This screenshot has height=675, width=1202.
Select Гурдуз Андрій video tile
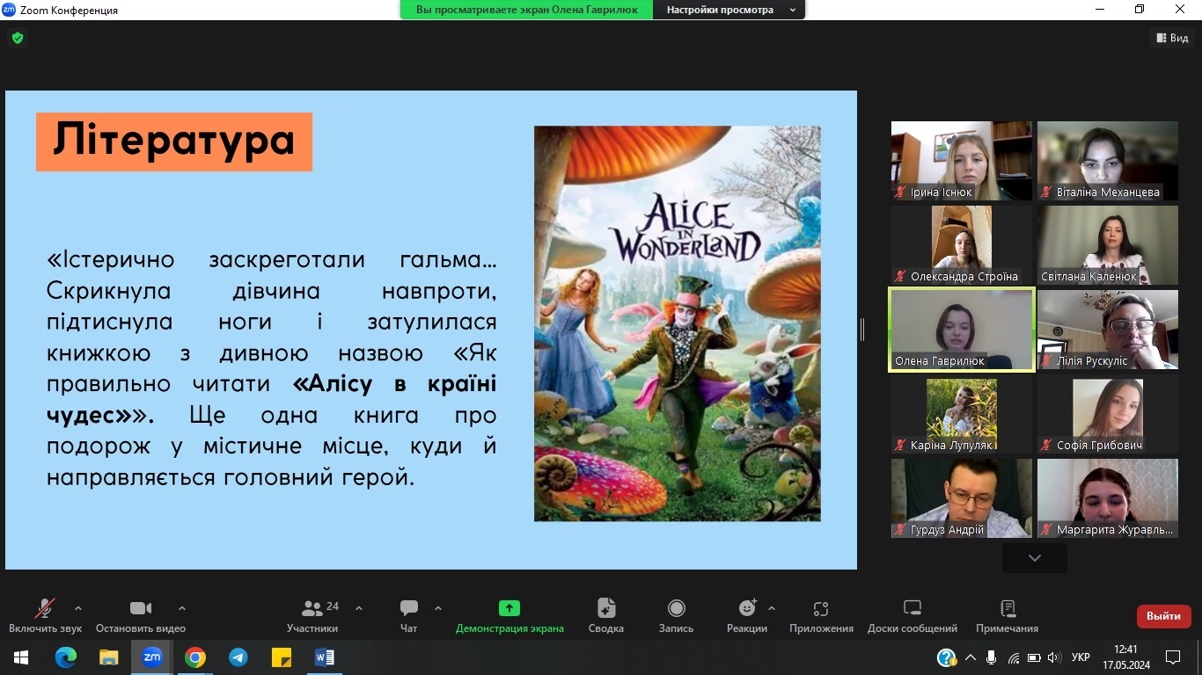(962, 498)
